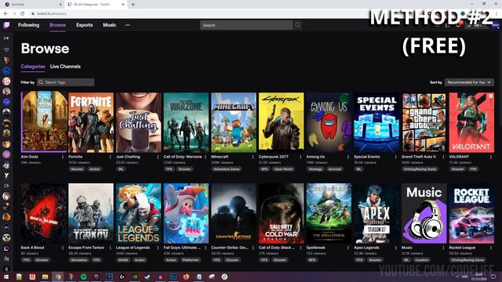This screenshot has width=502, height=282.
Task: Reload the page with browser refresh icon
Action: [x=23, y=13]
